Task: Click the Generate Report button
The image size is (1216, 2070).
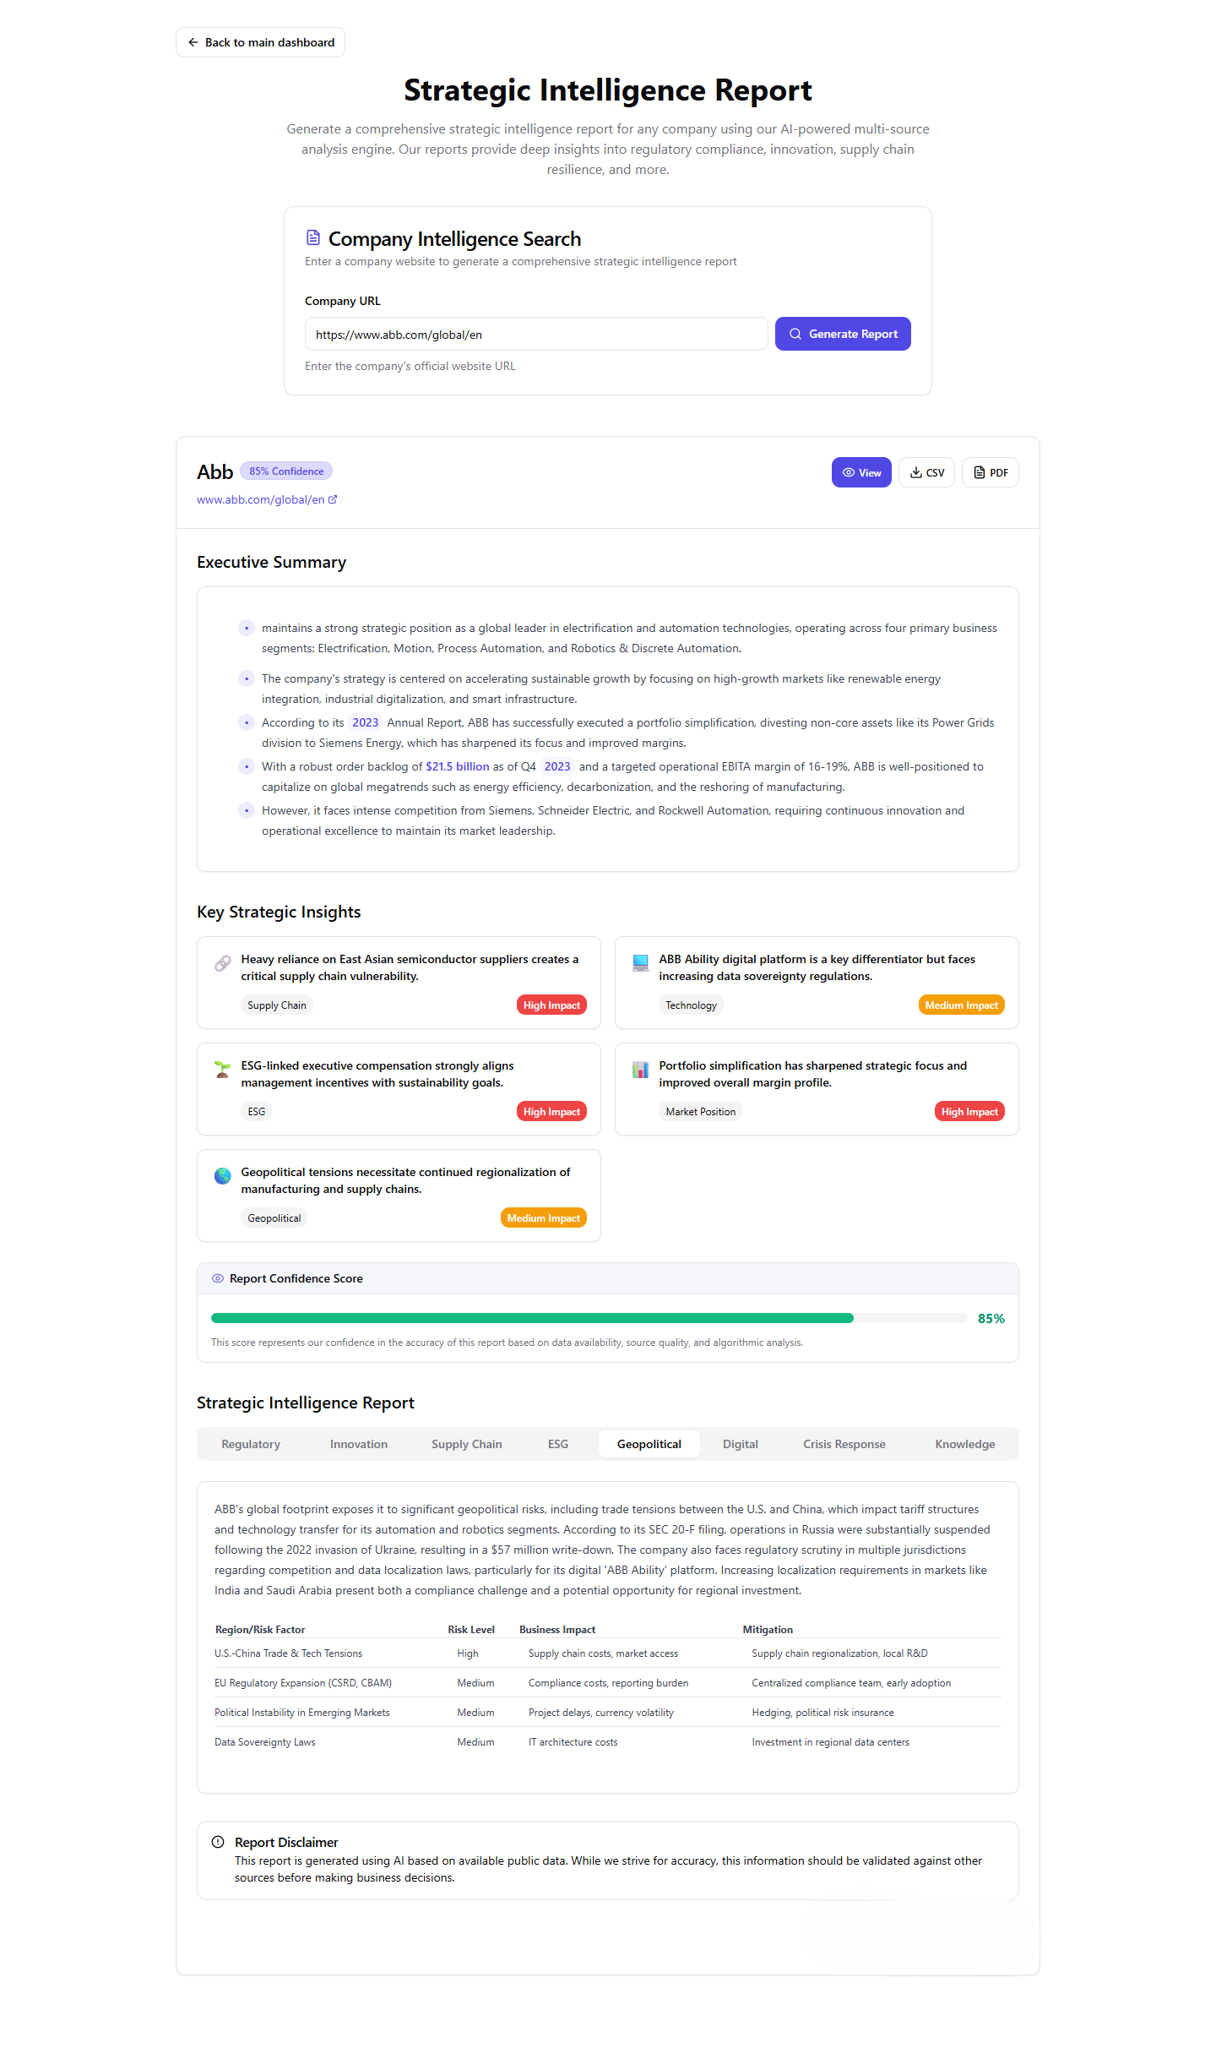Action: coord(842,333)
